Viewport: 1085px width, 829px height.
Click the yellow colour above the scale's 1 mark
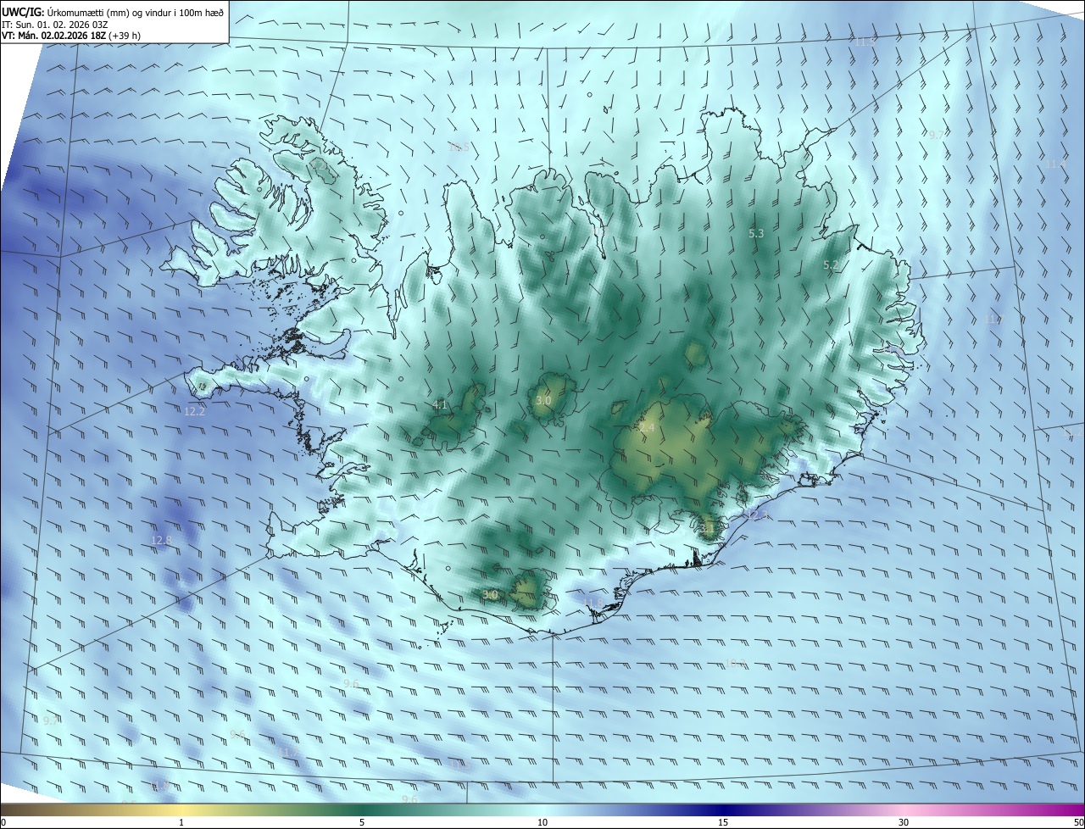tap(181, 810)
